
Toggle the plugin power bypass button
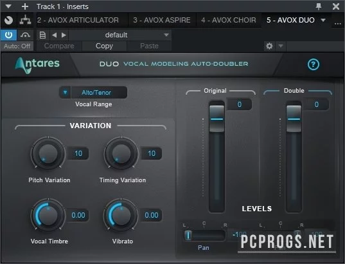point(8,35)
